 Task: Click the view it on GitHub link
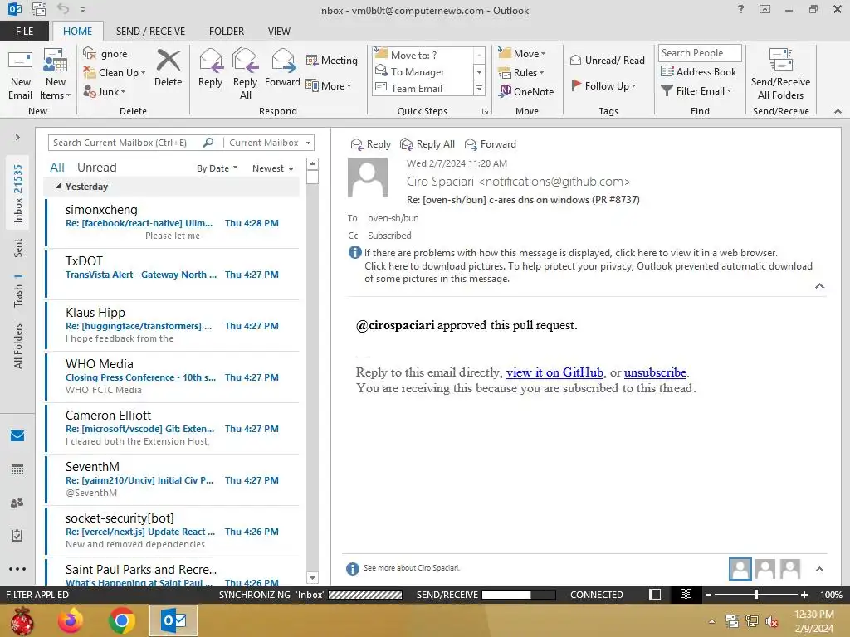[554, 372]
